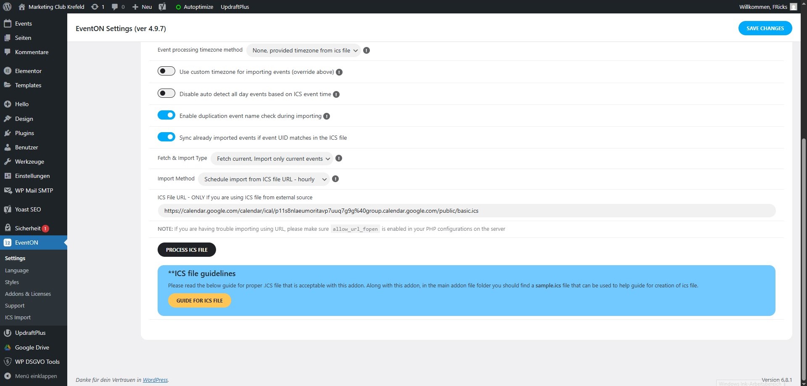Open Autoptimize in the admin bar
The width and height of the screenshot is (807, 386).
(194, 7)
